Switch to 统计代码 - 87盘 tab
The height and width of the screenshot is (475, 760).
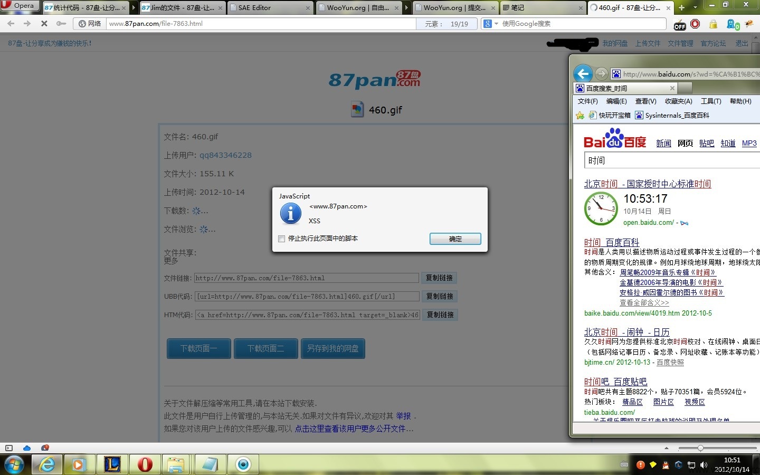point(86,8)
